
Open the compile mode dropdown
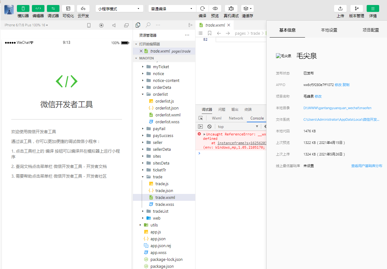coord(172,9)
